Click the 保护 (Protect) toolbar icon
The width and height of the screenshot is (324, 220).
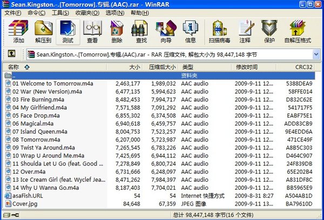[x=269, y=28]
